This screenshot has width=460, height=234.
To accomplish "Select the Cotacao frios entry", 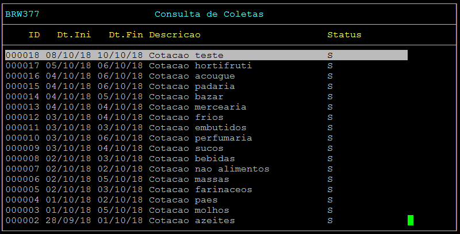I will click(x=206, y=118).
